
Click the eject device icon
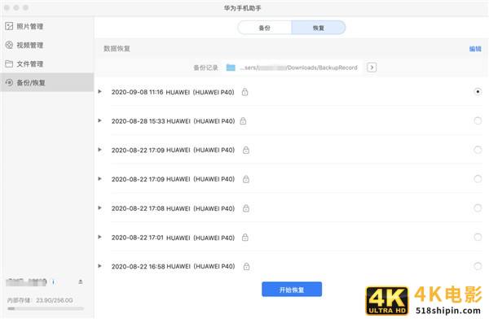(x=81, y=282)
